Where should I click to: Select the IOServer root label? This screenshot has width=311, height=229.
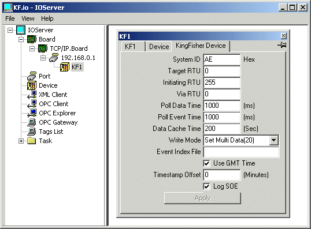[40, 30]
